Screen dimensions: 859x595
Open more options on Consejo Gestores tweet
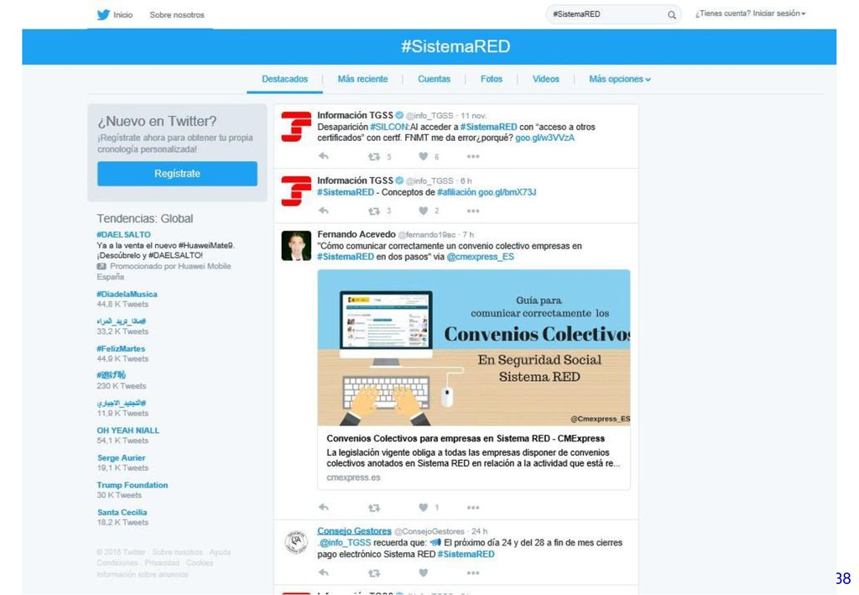[x=473, y=573]
